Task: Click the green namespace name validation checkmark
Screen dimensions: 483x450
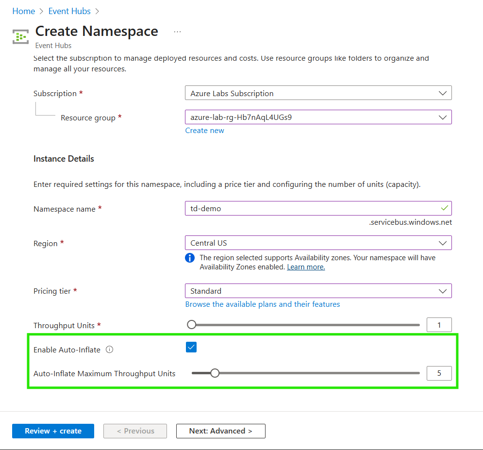Action: [444, 208]
